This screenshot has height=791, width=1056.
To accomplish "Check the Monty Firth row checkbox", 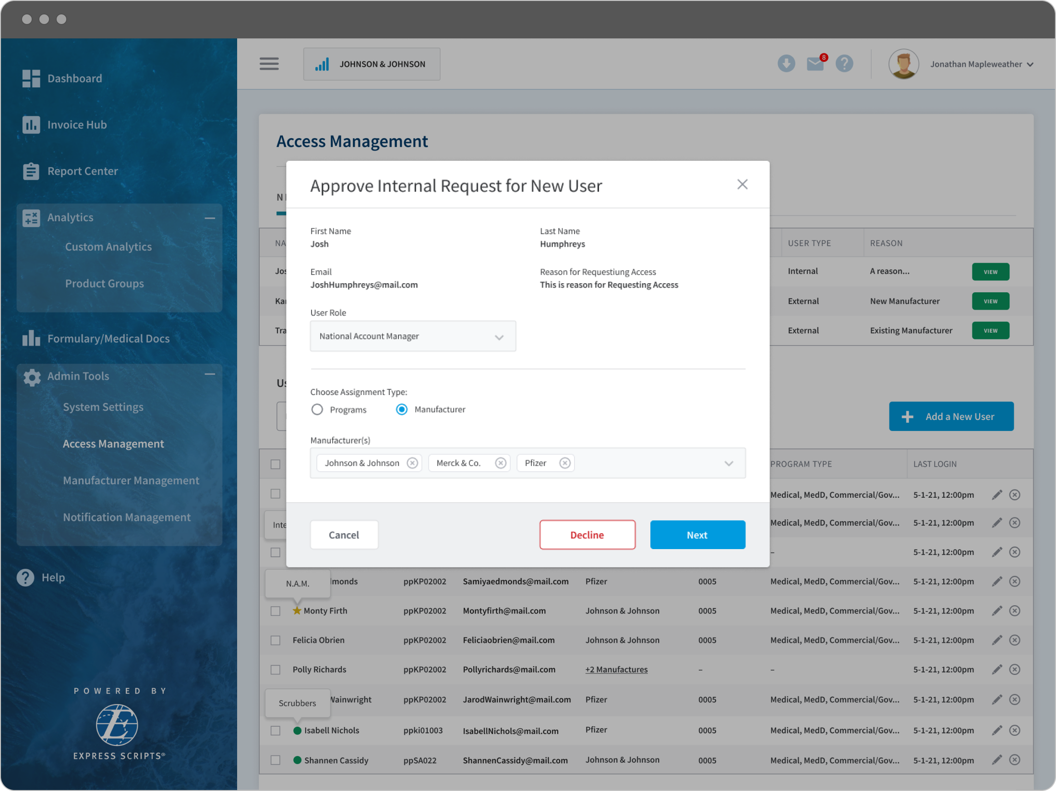I will click(276, 611).
